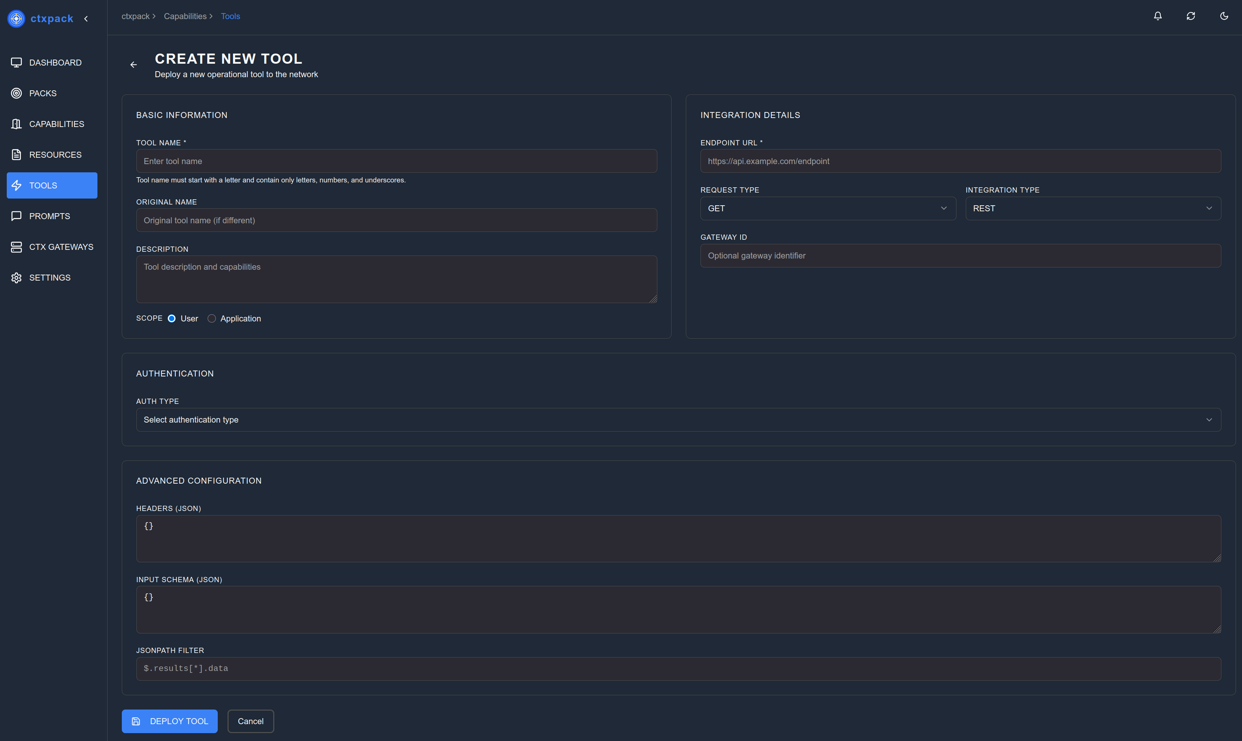Focus the Tool Name field
The width and height of the screenshot is (1242, 741).
tap(397, 161)
